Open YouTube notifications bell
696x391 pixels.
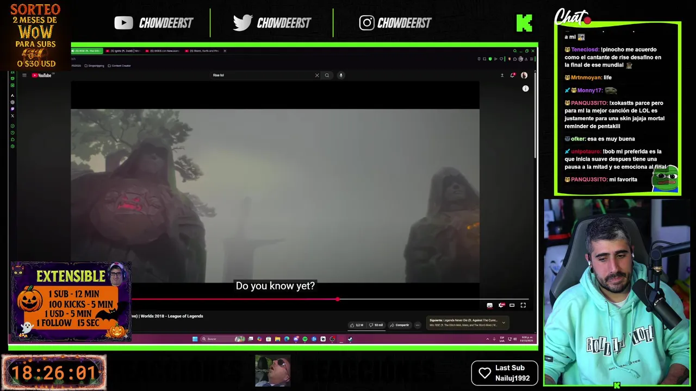(512, 75)
